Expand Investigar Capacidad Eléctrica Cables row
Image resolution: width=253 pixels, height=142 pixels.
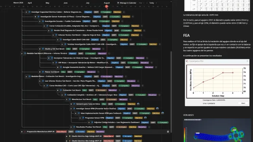coord(26,12)
